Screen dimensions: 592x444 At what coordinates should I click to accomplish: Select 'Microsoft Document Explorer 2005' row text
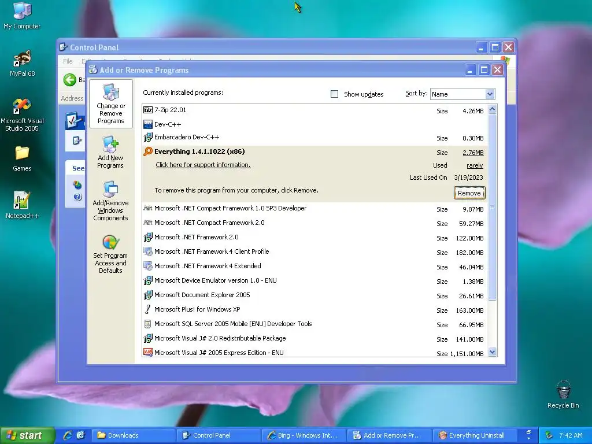202,295
